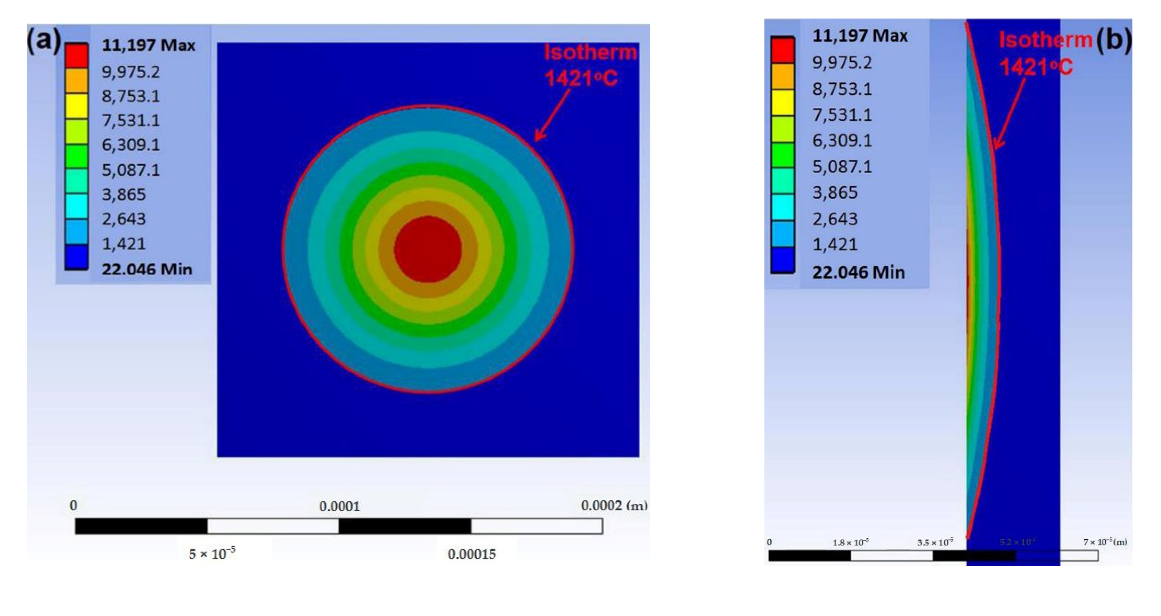The image size is (1161, 616).
Task: Click the dark blue swatch in panel (a) legend
Action: point(76,257)
